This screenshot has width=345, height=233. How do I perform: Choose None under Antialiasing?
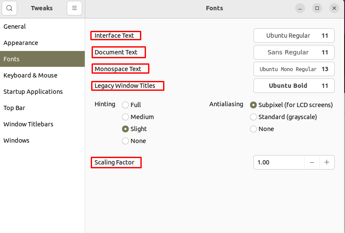[253, 129]
